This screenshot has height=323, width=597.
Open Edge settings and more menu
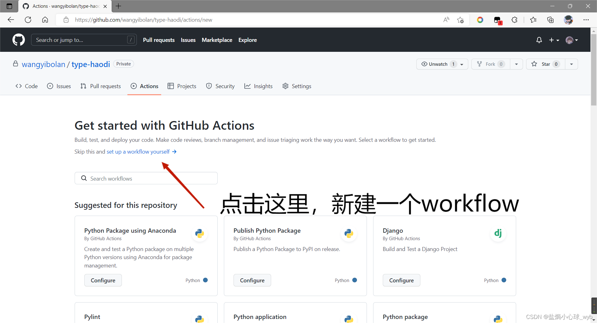pos(586,20)
